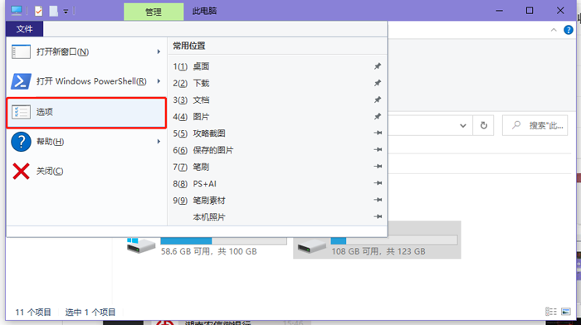Click the 100 GB drive usage bar
The height and width of the screenshot is (325, 581).
[x=224, y=240]
